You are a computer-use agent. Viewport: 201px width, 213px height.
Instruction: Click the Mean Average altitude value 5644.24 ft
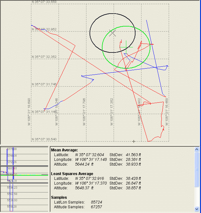pyautogui.click(x=85, y=164)
